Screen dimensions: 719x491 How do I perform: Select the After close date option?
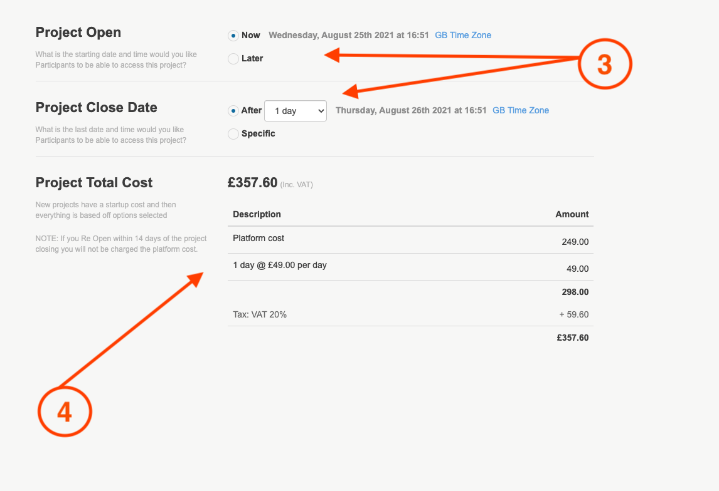(x=233, y=111)
